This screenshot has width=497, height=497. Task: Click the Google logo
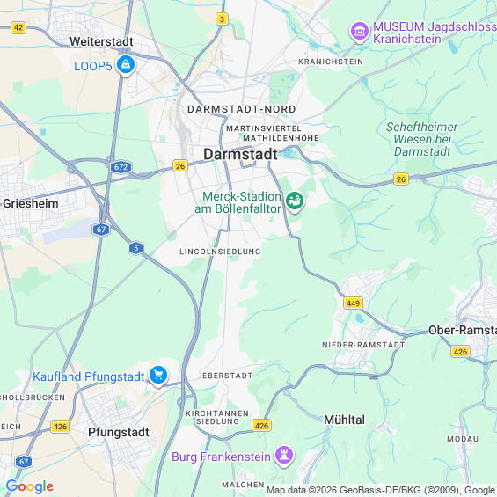[x=30, y=486]
